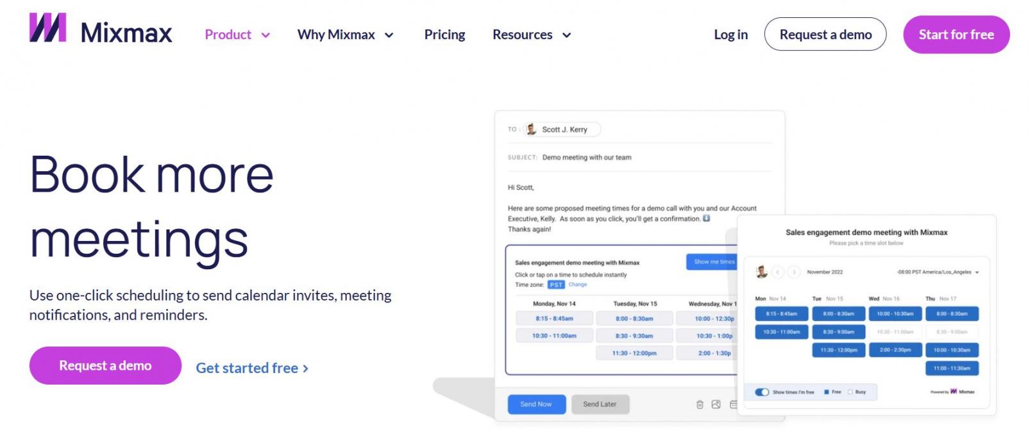Expand the Resources dropdown menu
This screenshot has width=1028, height=448.
(x=532, y=35)
